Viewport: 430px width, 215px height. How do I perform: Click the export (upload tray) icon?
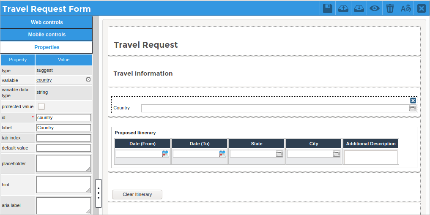point(343,8)
